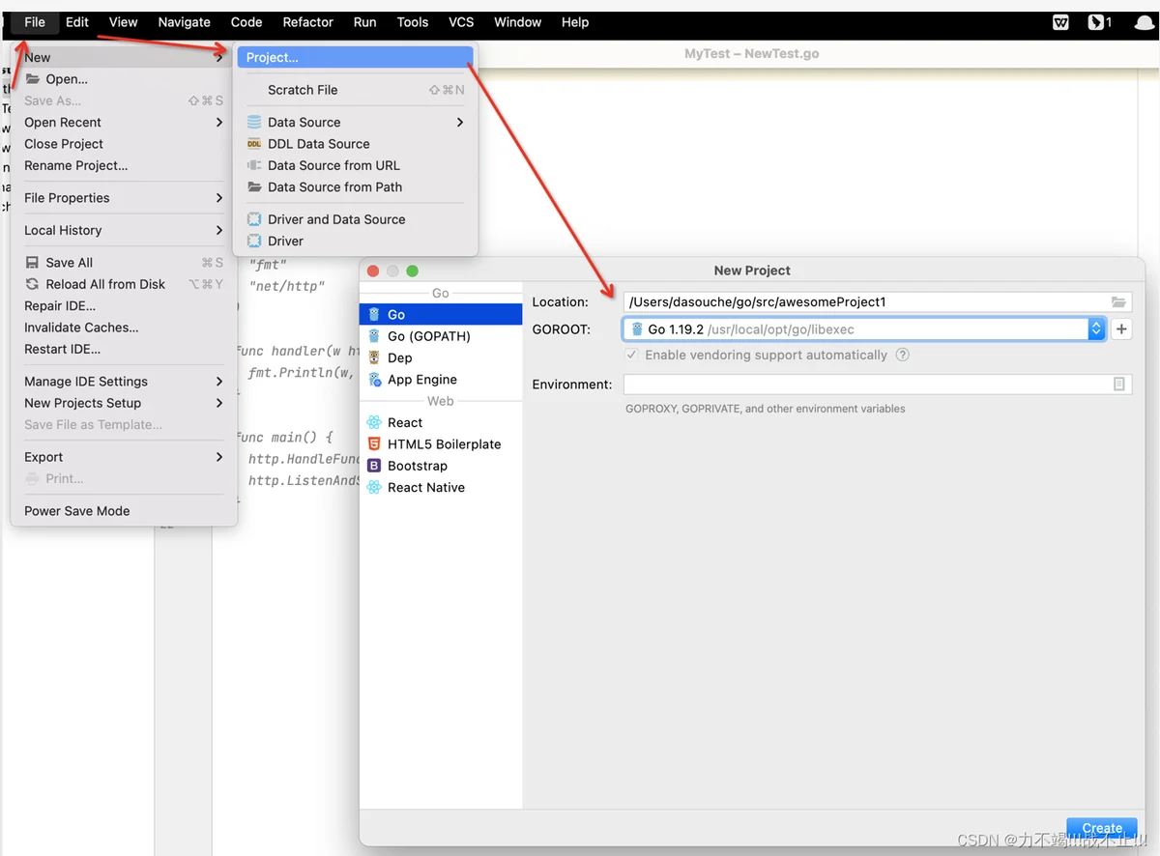Click the folder browse icon in Location field

pyautogui.click(x=1118, y=302)
